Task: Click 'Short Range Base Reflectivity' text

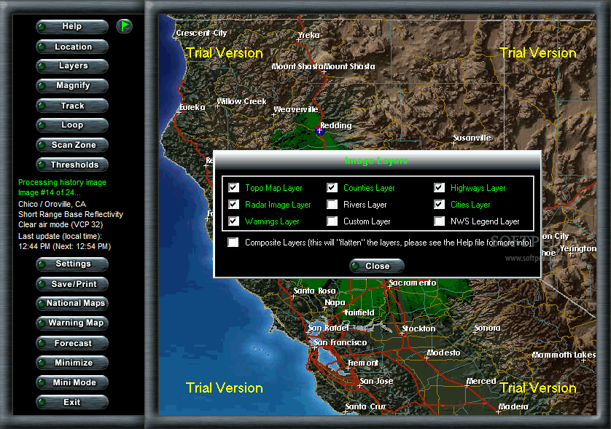Action: pos(71,214)
